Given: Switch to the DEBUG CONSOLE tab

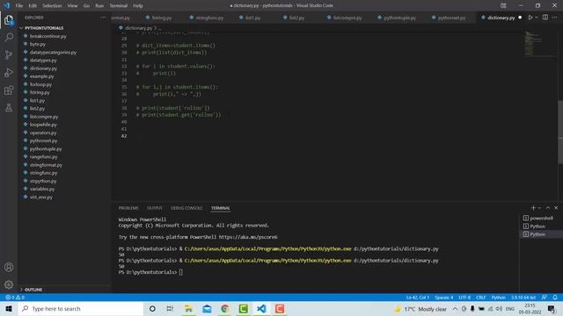Looking at the screenshot, I should pos(186,208).
